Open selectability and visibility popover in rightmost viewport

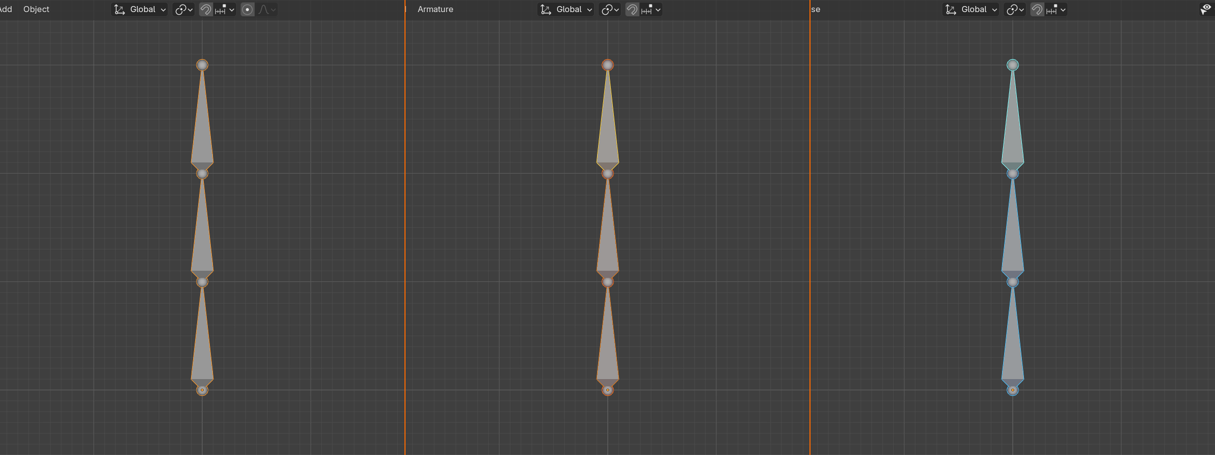click(1207, 9)
